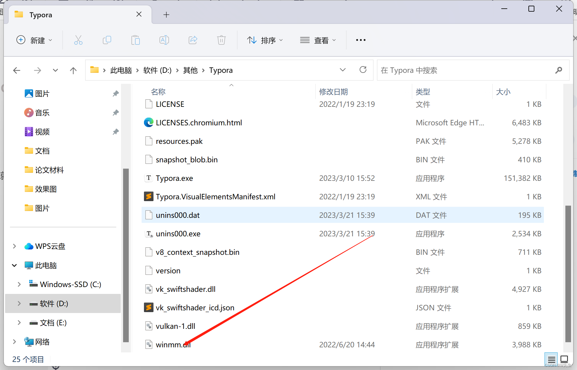Screen dimensions: 577x370
Task: Select the vulkan-1.dll file
Action: (343, 326)
